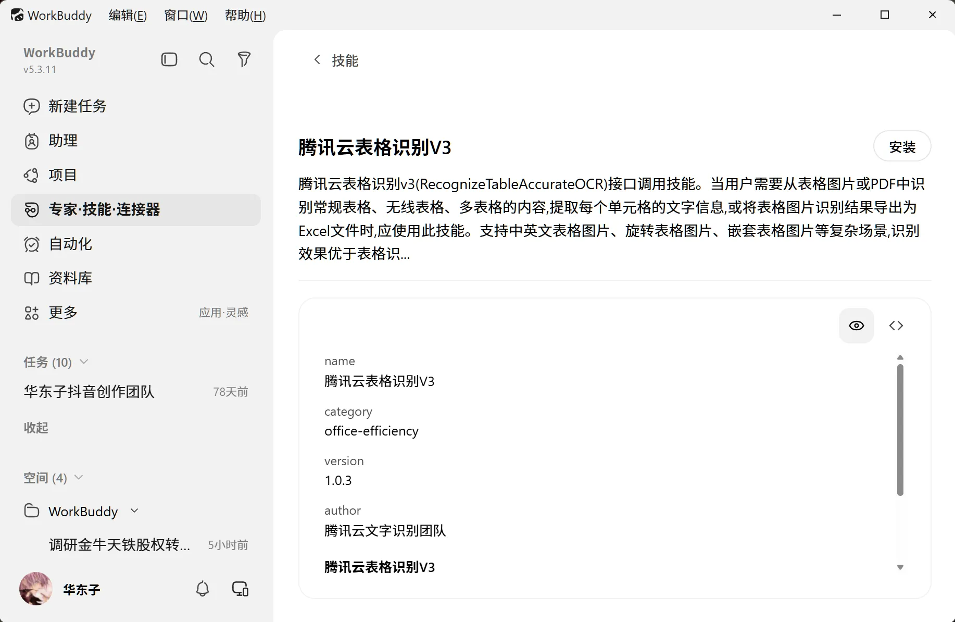Open the 编辑(E) menu
The image size is (955, 622).
128,16
